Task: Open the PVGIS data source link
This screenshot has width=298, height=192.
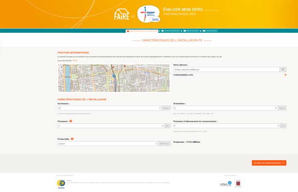Action: pos(75,60)
